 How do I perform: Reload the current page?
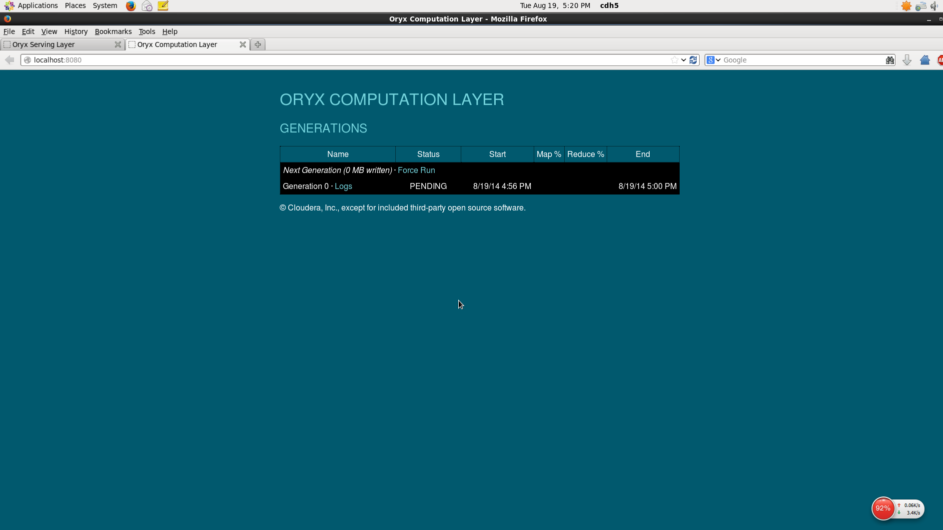pyautogui.click(x=693, y=59)
